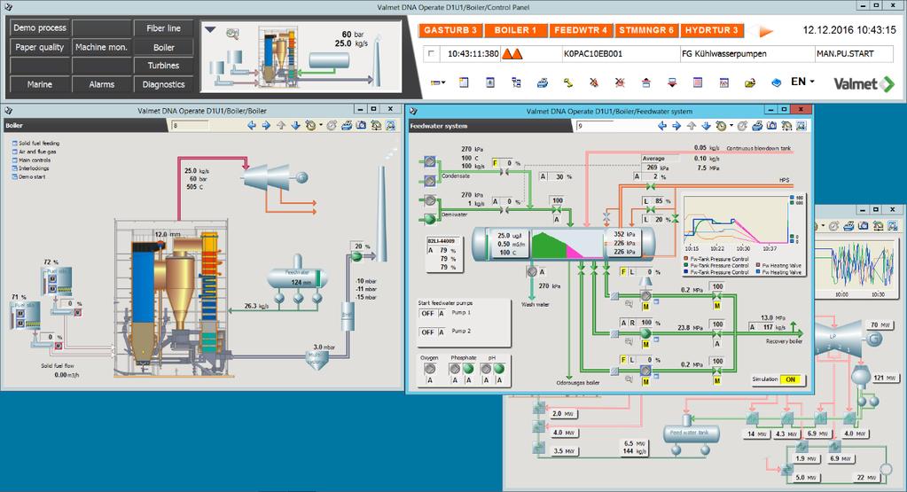Image resolution: width=907 pixels, height=492 pixels.
Task: Select the STMMNGR 6 alarm tab
Action: 646,30
